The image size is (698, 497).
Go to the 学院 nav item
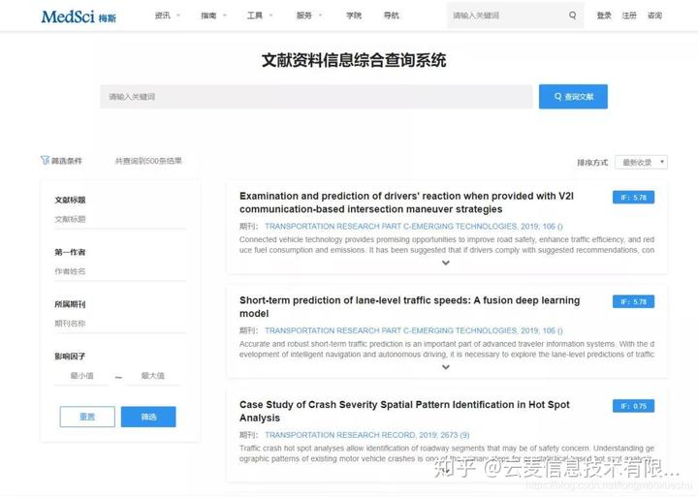pyautogui.click(x=354, y=16)
